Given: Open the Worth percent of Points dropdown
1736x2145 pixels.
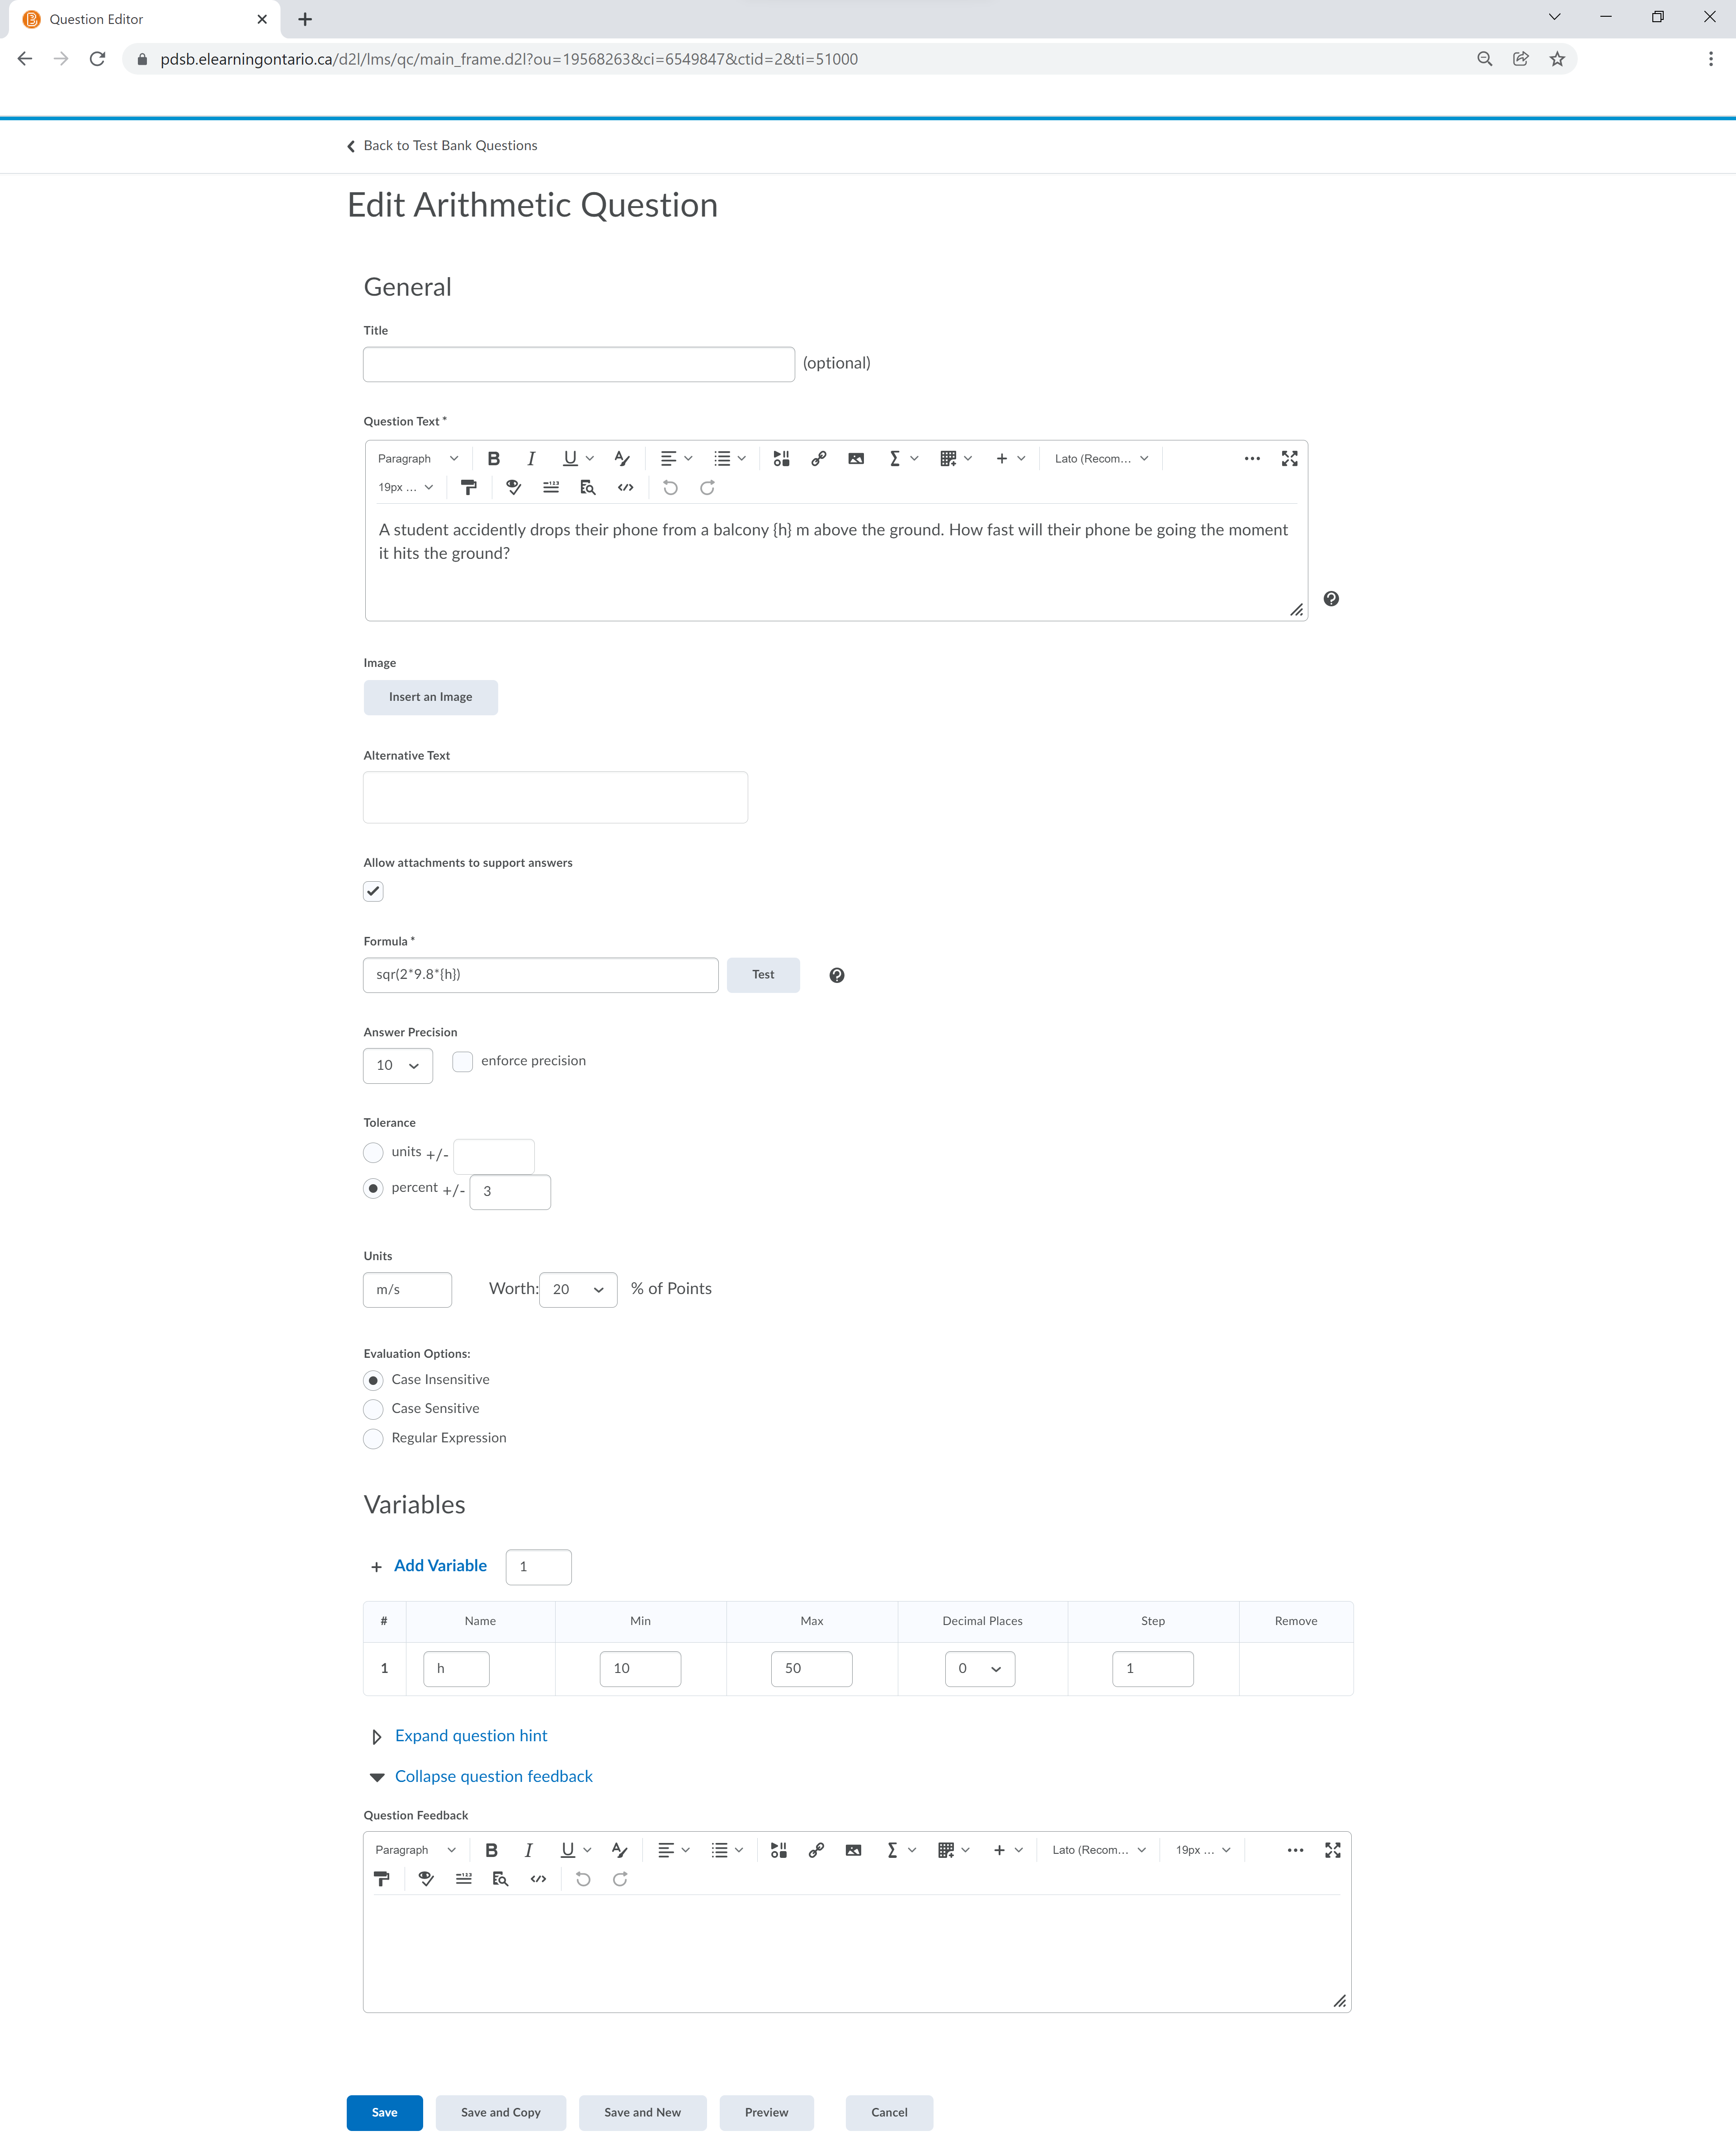Looking at the screenshot, I should point(578,1289).
